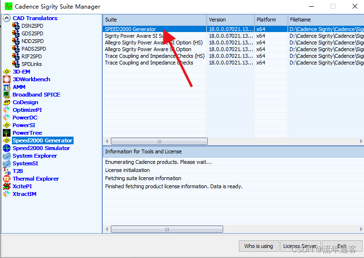Screen dimensions: 364x258
Task: Click the AMM icon
Action: click(7, 87)
